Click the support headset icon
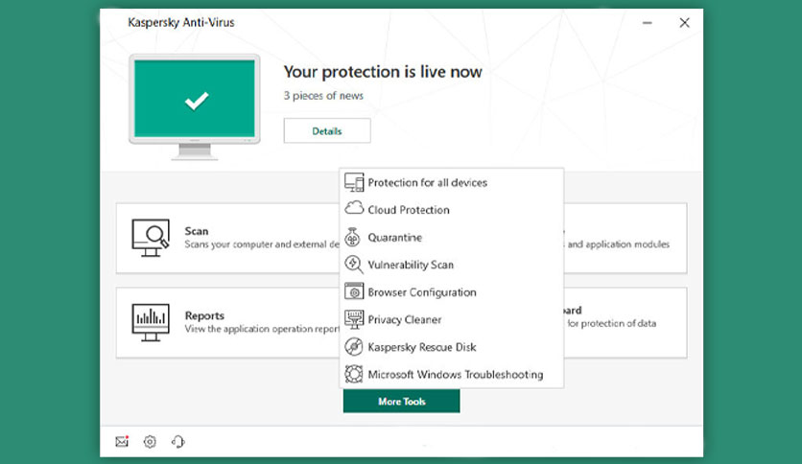This screenshot has height=464, width=802. (x=177, y=442)
